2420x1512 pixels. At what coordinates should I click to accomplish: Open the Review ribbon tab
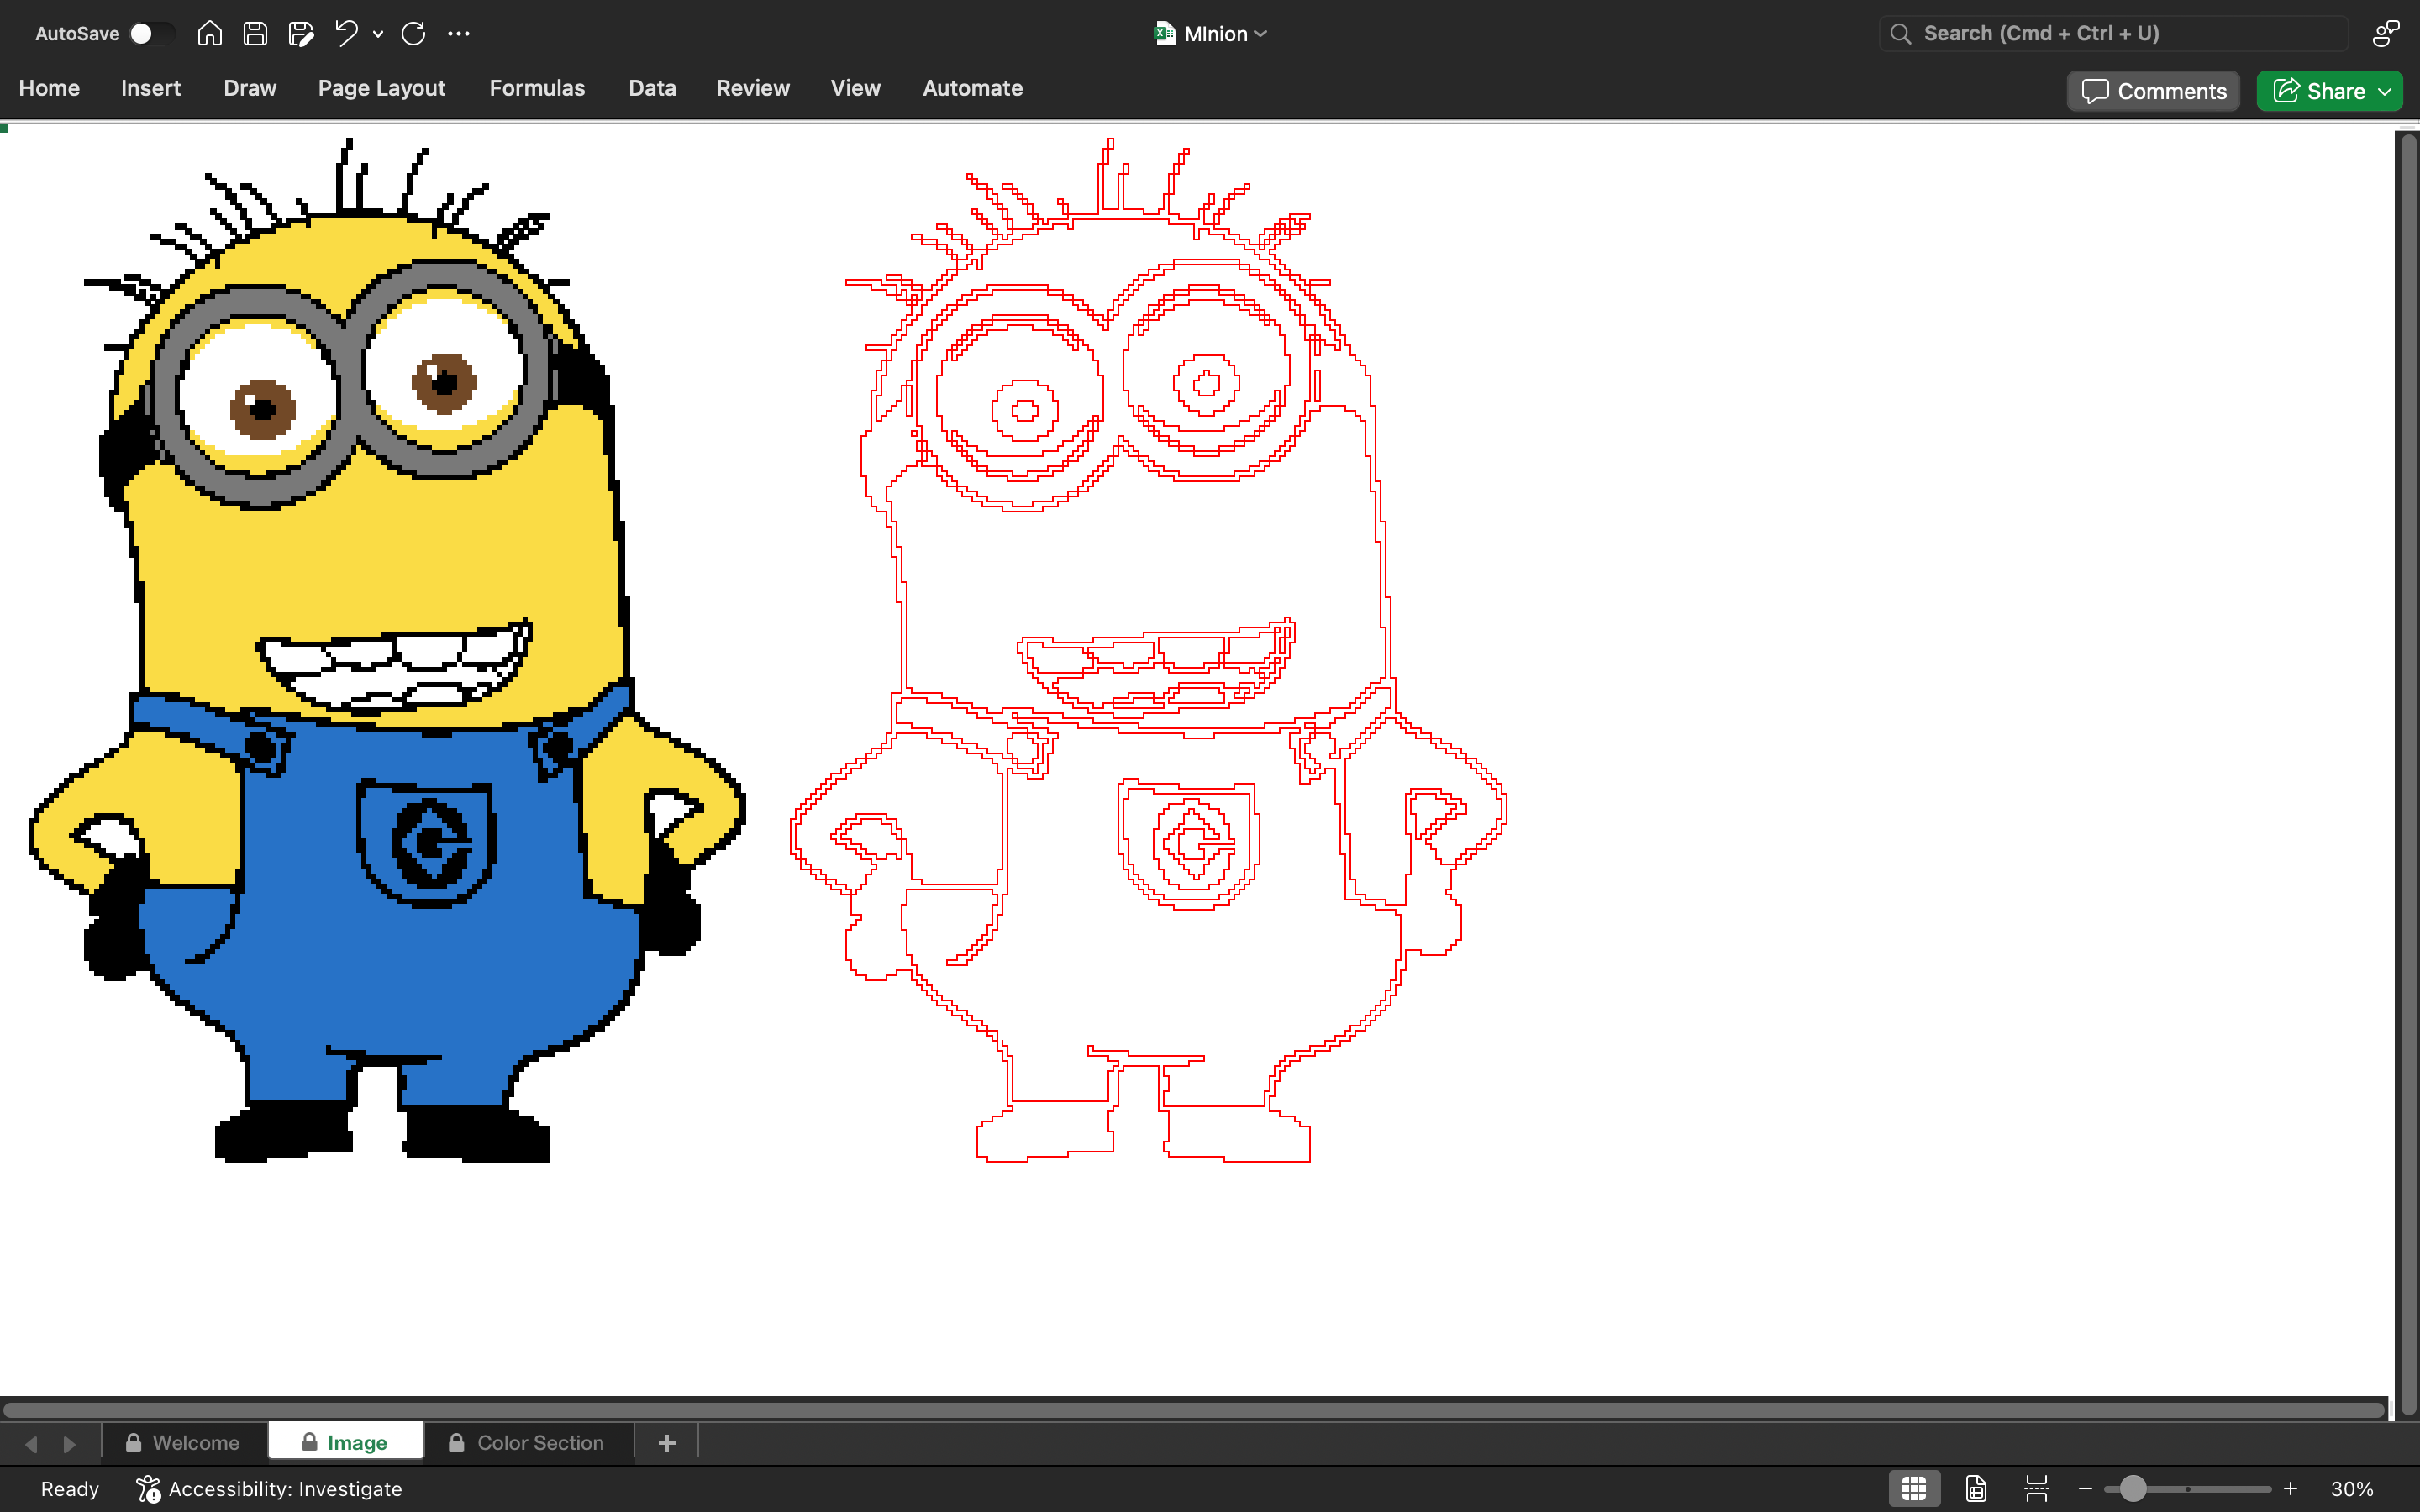(753, 88)
